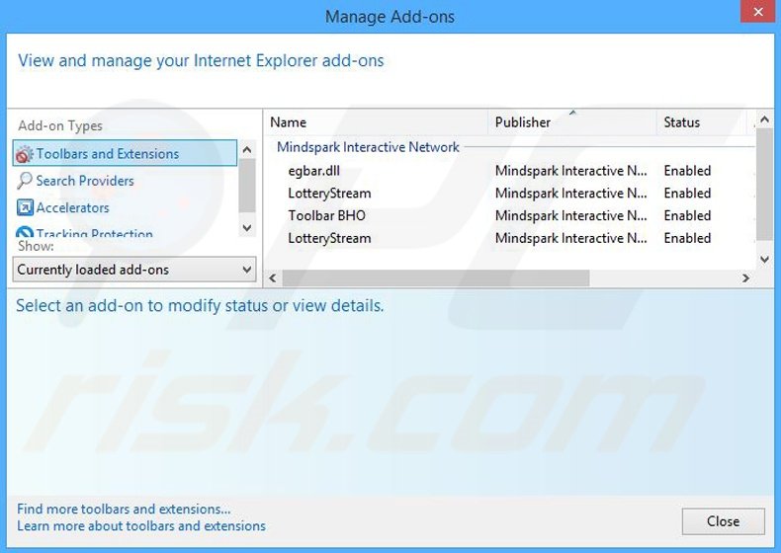Click Enabled status of Toolbar BHO
781x553 pixels.
tap(687, 215)
